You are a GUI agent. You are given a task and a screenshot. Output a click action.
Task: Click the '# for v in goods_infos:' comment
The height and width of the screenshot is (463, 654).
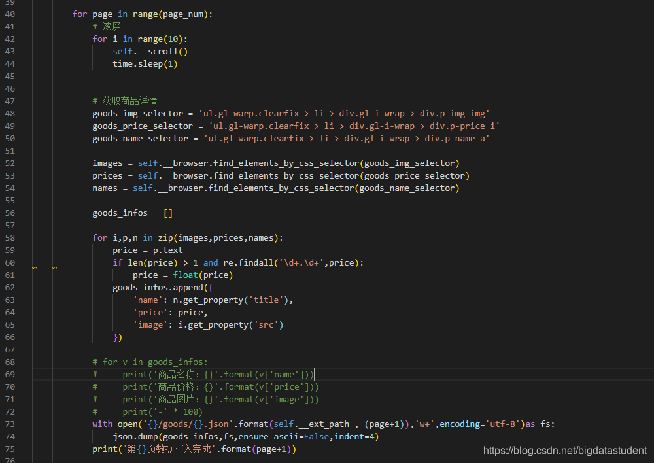coord(150,362)
